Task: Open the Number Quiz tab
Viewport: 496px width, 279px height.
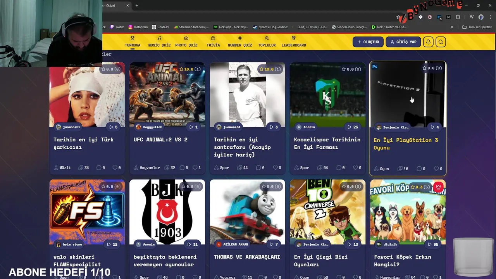Action: (240, 41)
